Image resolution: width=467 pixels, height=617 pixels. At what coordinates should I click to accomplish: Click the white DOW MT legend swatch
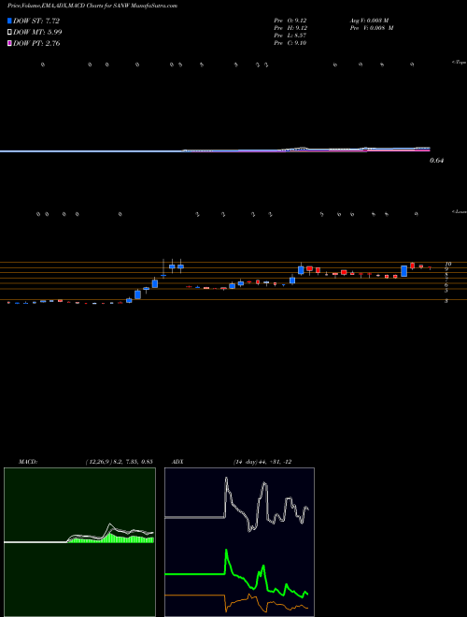(9, 32)
